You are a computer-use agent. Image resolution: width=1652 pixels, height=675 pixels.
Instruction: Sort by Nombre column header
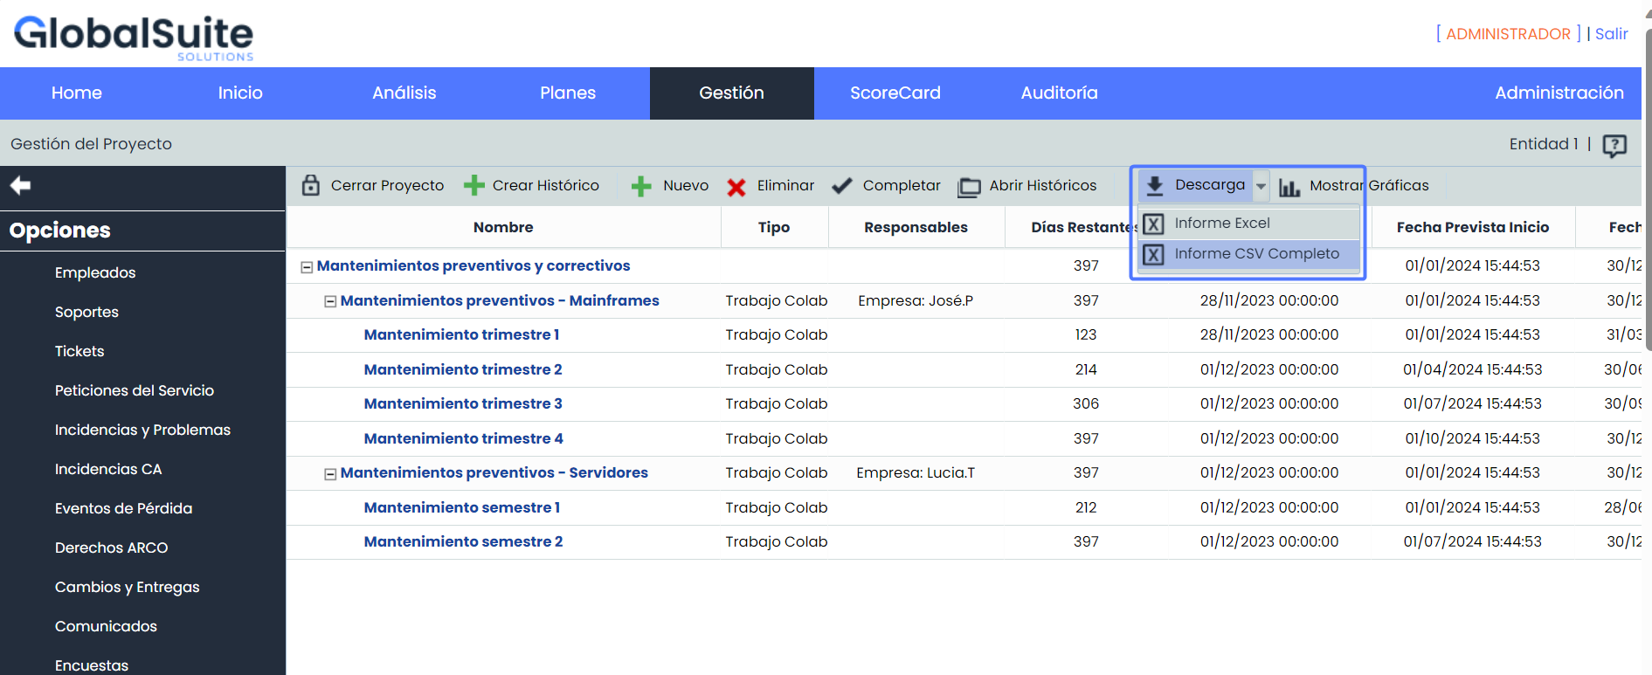click(503, 227)
